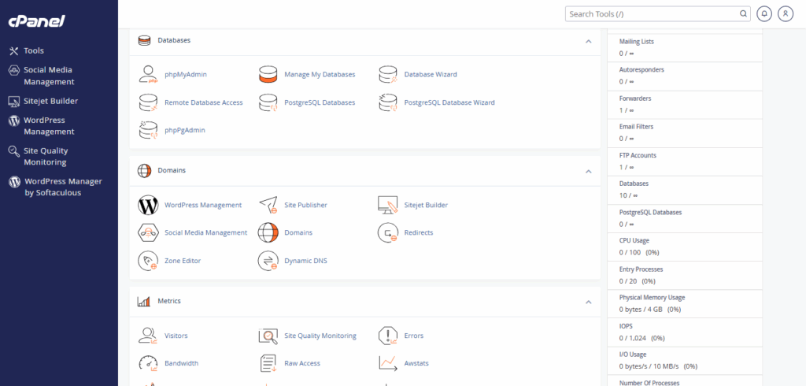Click the Email Filters statistic label
The height and width of the screenshot is (386, 806).
[636, 127]
